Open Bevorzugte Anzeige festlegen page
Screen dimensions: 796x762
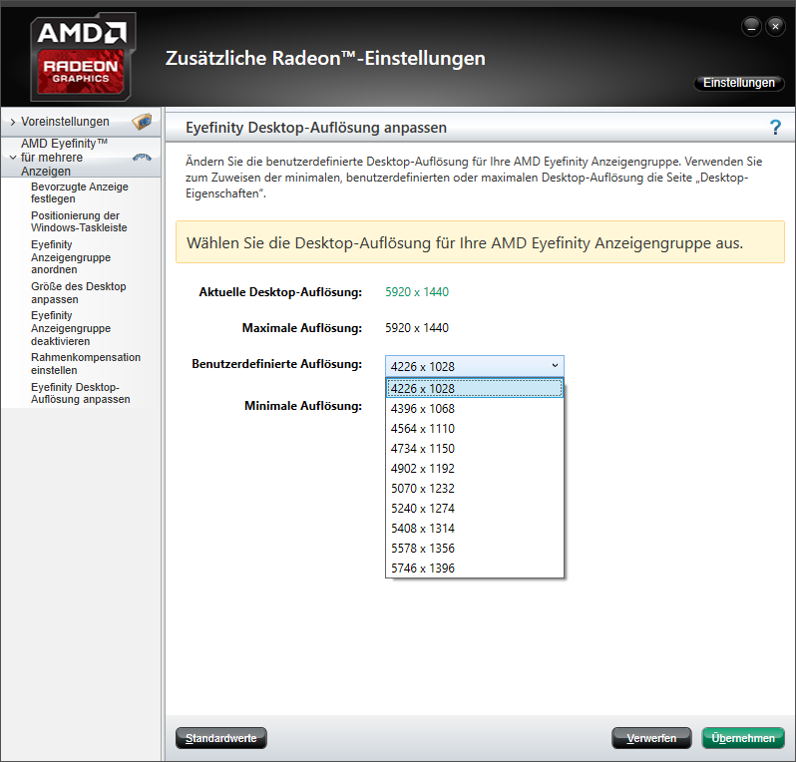(x=80, y=192)
